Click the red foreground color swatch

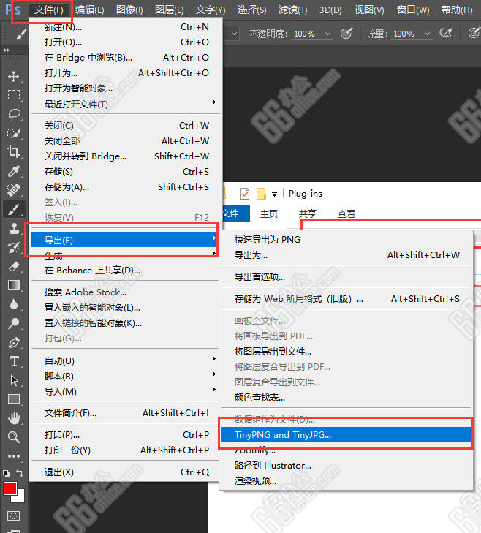click(10, 488)
